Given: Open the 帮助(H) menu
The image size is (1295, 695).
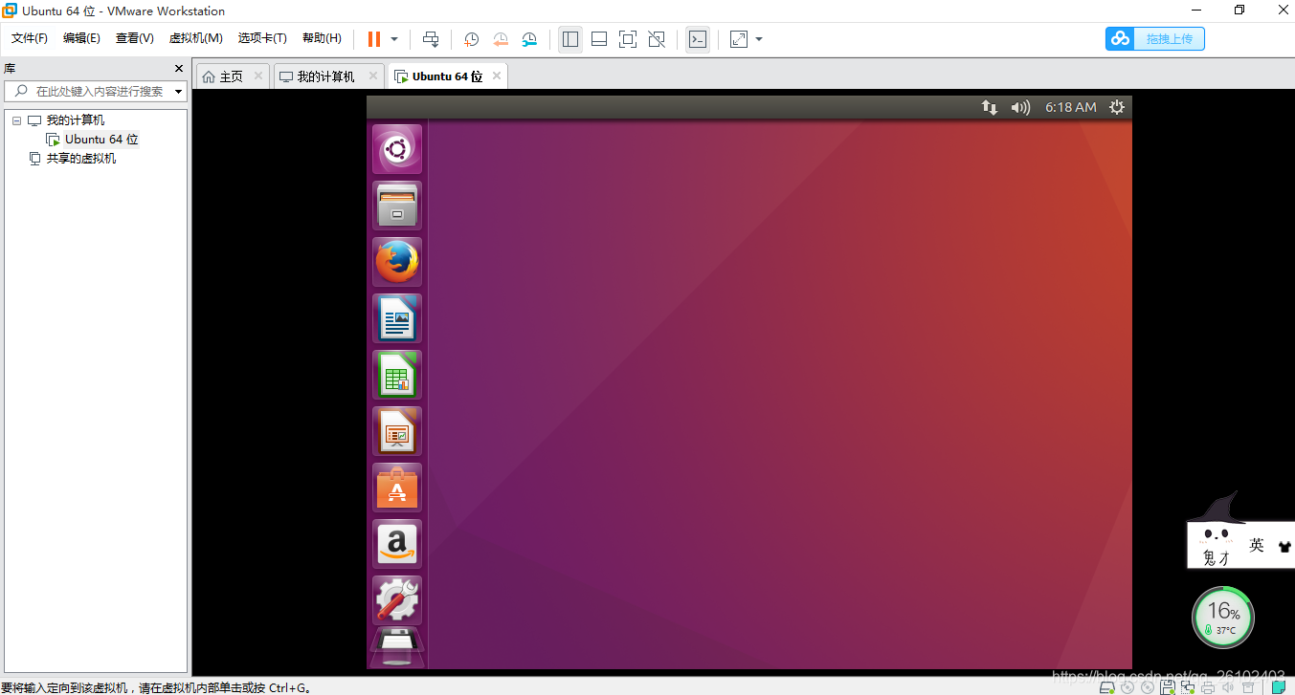Looking at the screenshot, I should click(322, 38).
